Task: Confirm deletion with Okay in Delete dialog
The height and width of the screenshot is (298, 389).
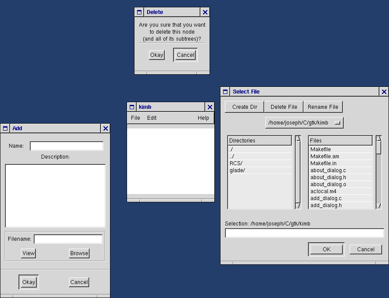Action: pyautogui.click(x=156, y=55)
